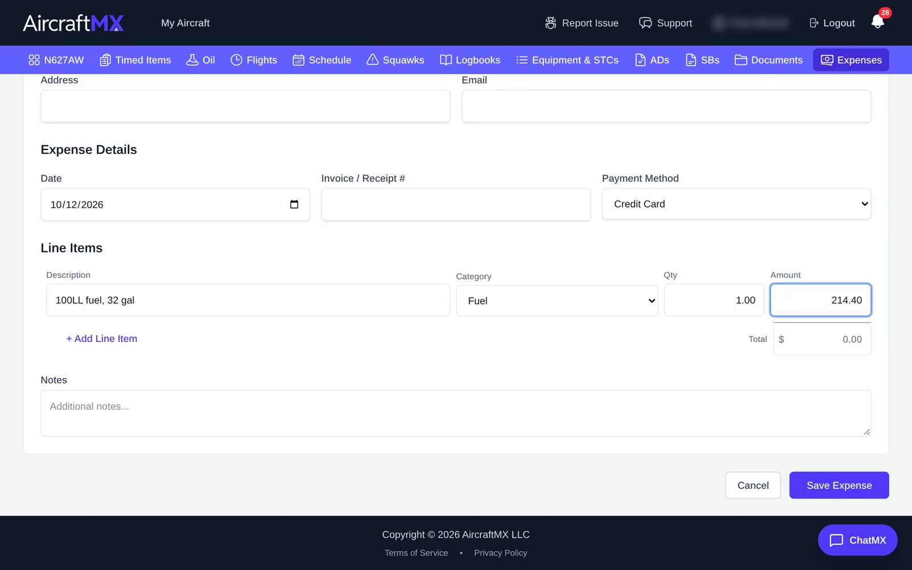Open the Oil flask icon tab

coord(193,60)
